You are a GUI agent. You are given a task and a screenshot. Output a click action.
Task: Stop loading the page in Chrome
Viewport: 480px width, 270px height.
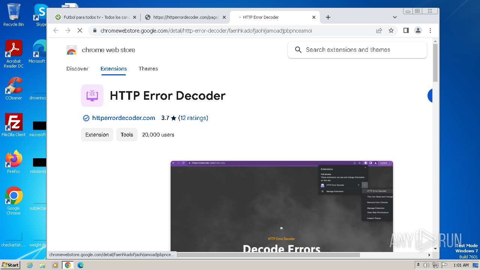(80, 31)
